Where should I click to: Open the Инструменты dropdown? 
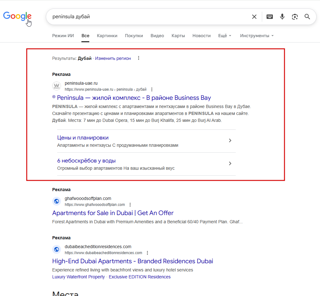click(x=257, y=36)
